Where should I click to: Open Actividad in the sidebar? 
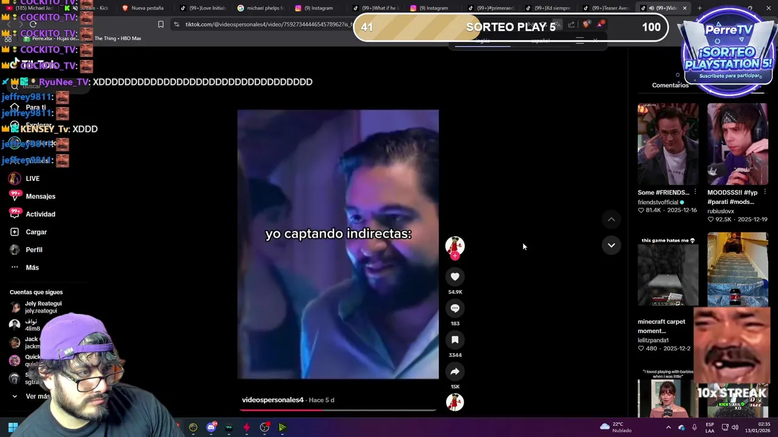point(40,214)
